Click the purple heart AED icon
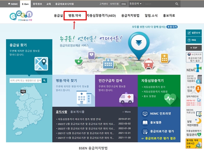The width and height of the screenshot is (204, 151). pyautogui.click(x=91, y=55)
